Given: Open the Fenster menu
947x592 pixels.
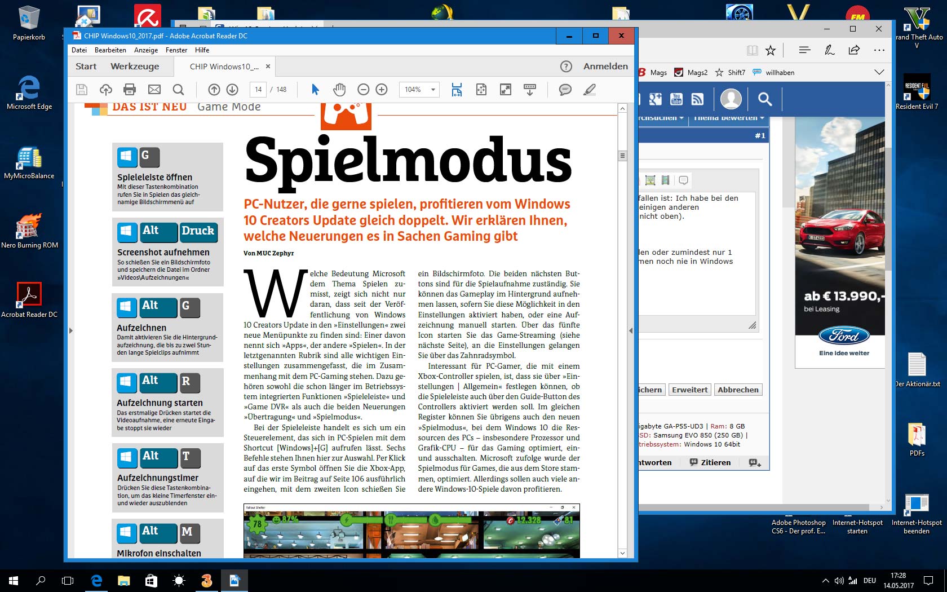Looking at the screenshot, I should tap(176, 50).
